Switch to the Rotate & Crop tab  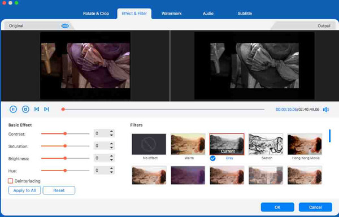coord(96,14)
